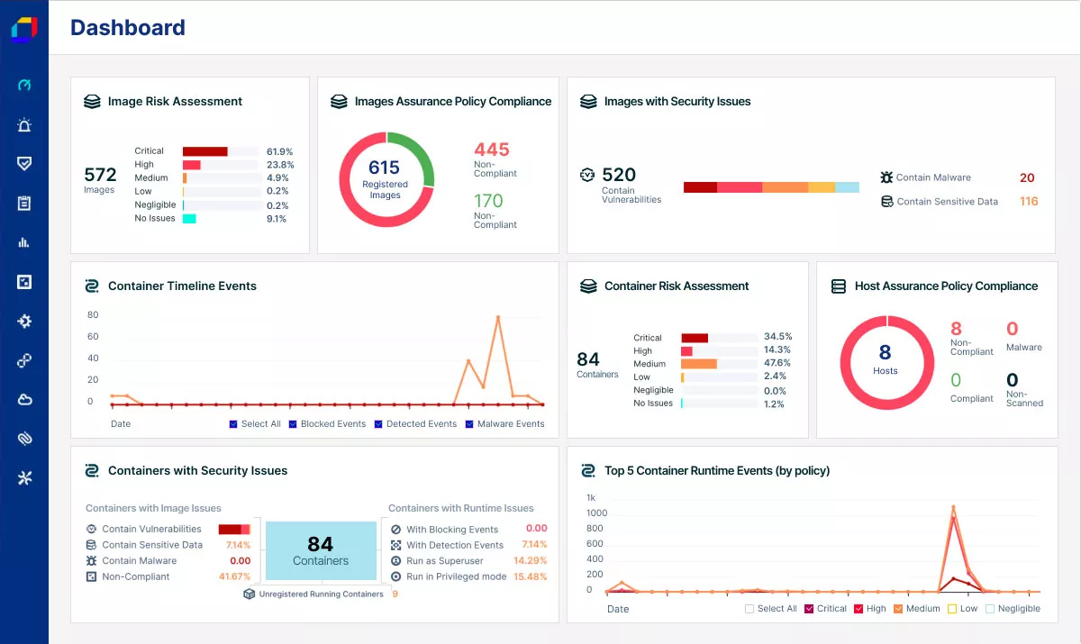Open the asterisk icon at sidebar bottom
Image resolution: width=1081 pixels, height=644 pixels.
coord(24,478)
